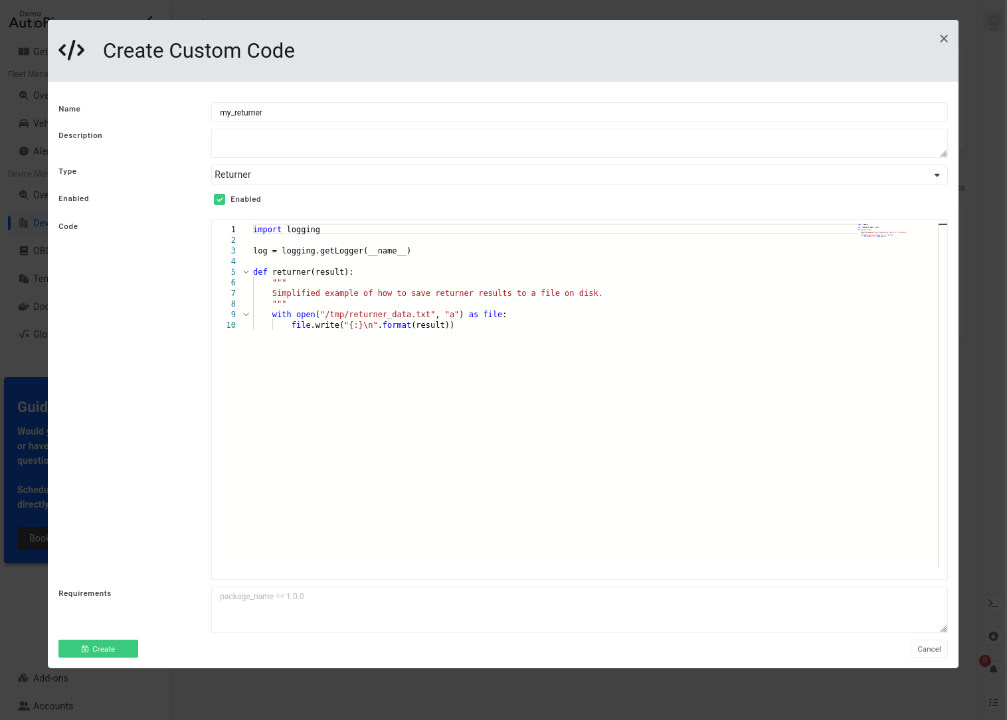Click the 'log = logging.getLogger(__name__)' line
Screen dimensions: 1007x720
coord(332,251)
